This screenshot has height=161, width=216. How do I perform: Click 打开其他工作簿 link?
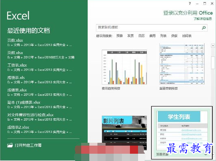(x=28, y=145)
